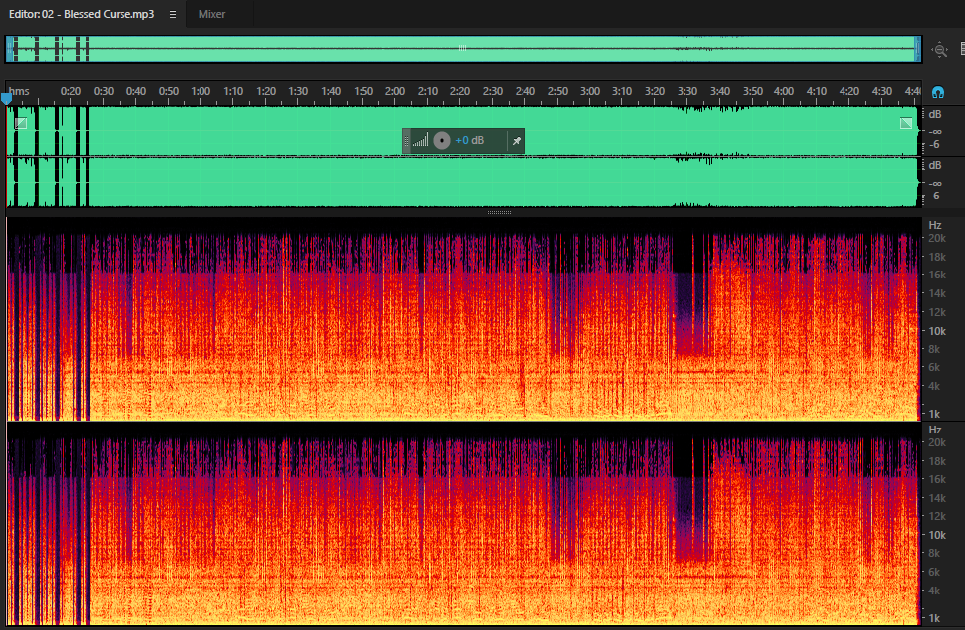This screenshot has width=965, height=630.
Task: Click the right edge of the overview navigator
Action: click(x=918, y=49)
